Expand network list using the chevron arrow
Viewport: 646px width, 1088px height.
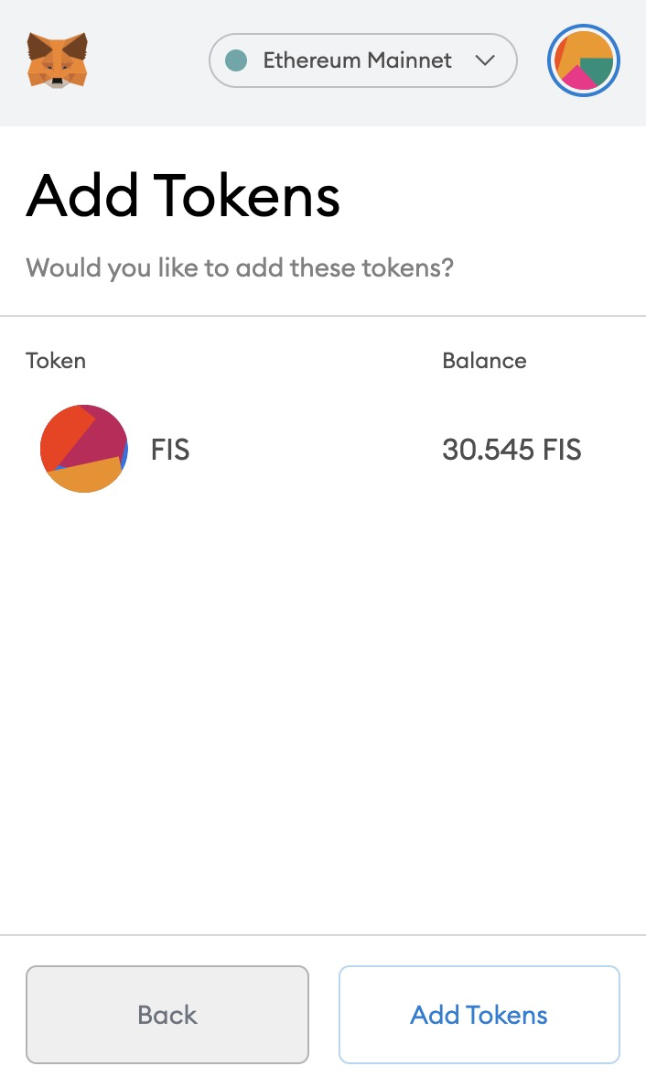pyautogui.click(x=485, y=60)
